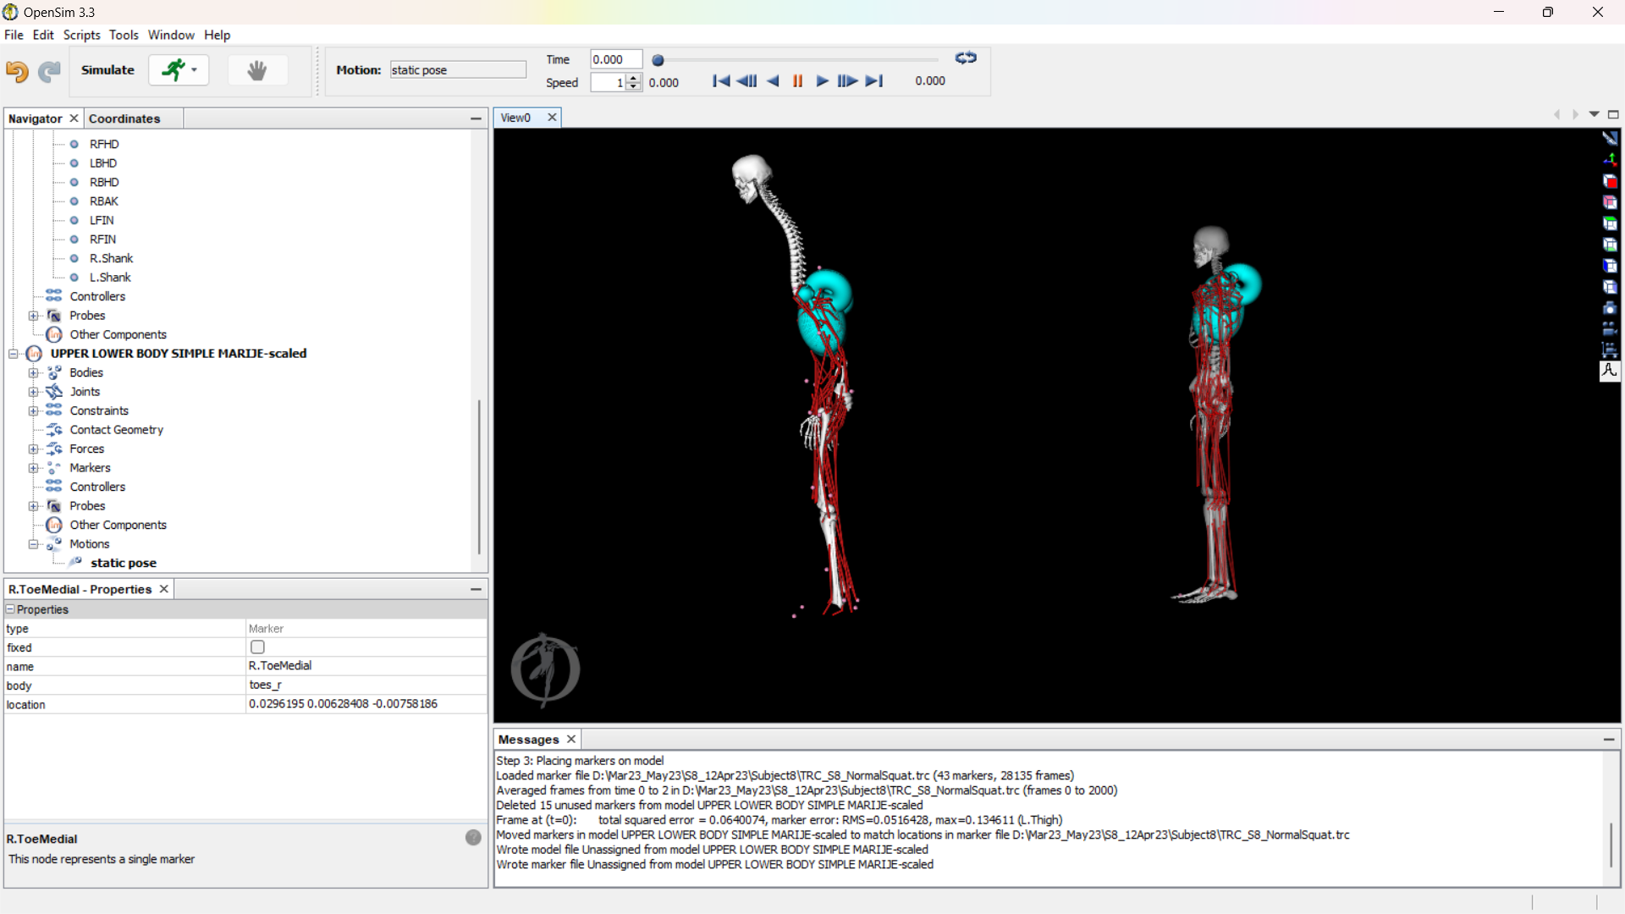Expand the Markers node of the scaled model
The height and width of the screenshot is (914, 1625).
pos(33,468)
